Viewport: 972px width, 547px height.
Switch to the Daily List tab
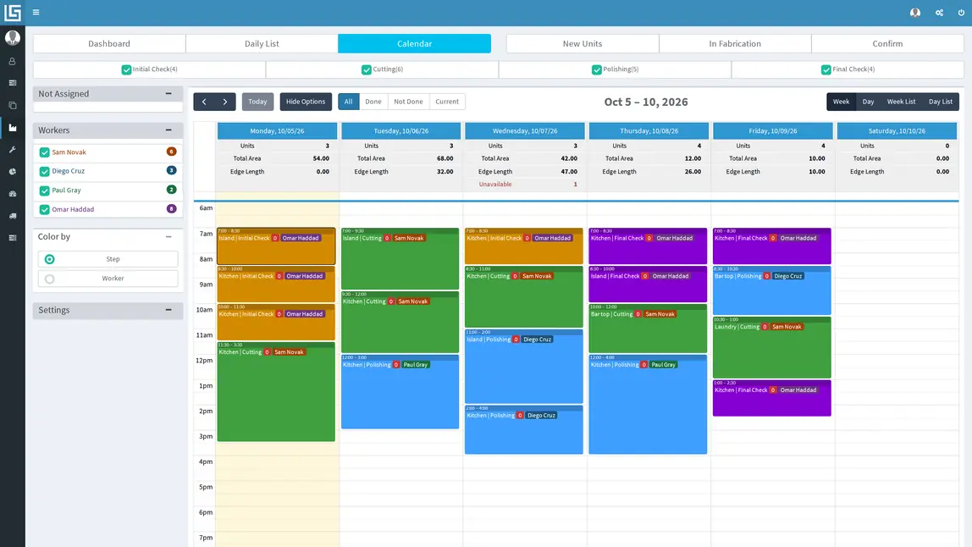click(262, 43)
